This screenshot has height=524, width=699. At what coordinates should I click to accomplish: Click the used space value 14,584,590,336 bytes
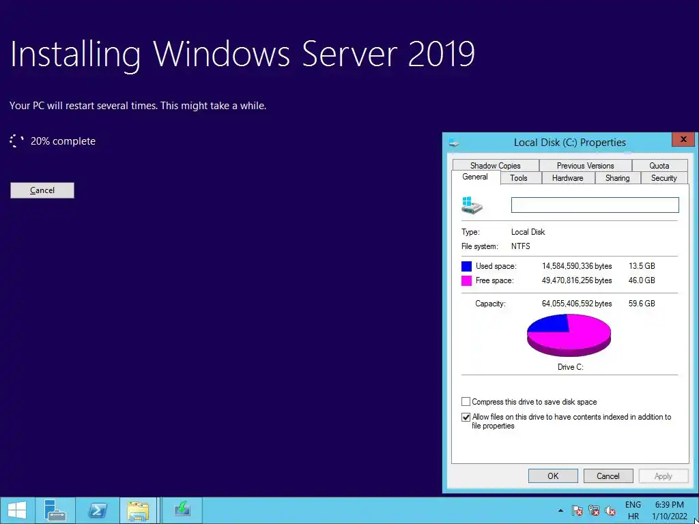pyautogui.click(x=576, y=266)
